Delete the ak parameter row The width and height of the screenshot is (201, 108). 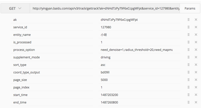196,20
